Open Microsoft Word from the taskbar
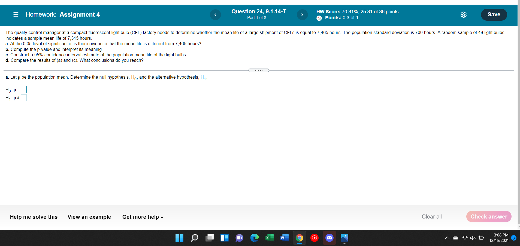Viewport: 520px width, 246px height. click(284, 238)
